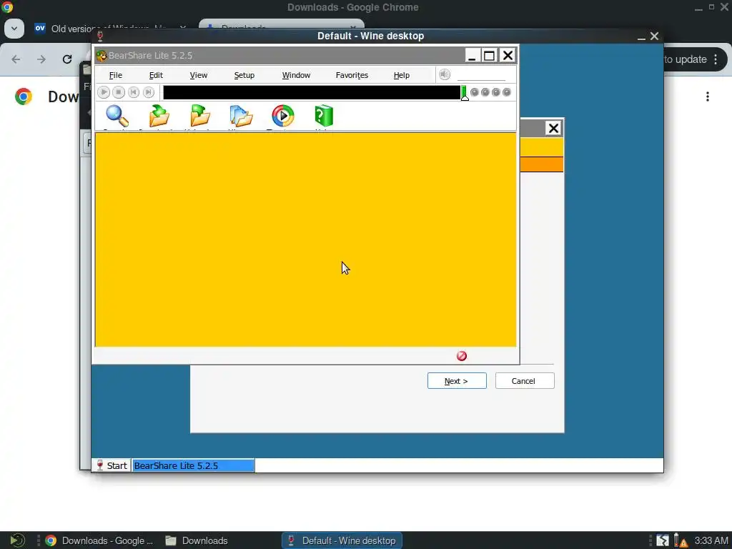Close the installer dialog behind BearShare
This screenshot has width=732, height=549.
[x=553, y=128]
